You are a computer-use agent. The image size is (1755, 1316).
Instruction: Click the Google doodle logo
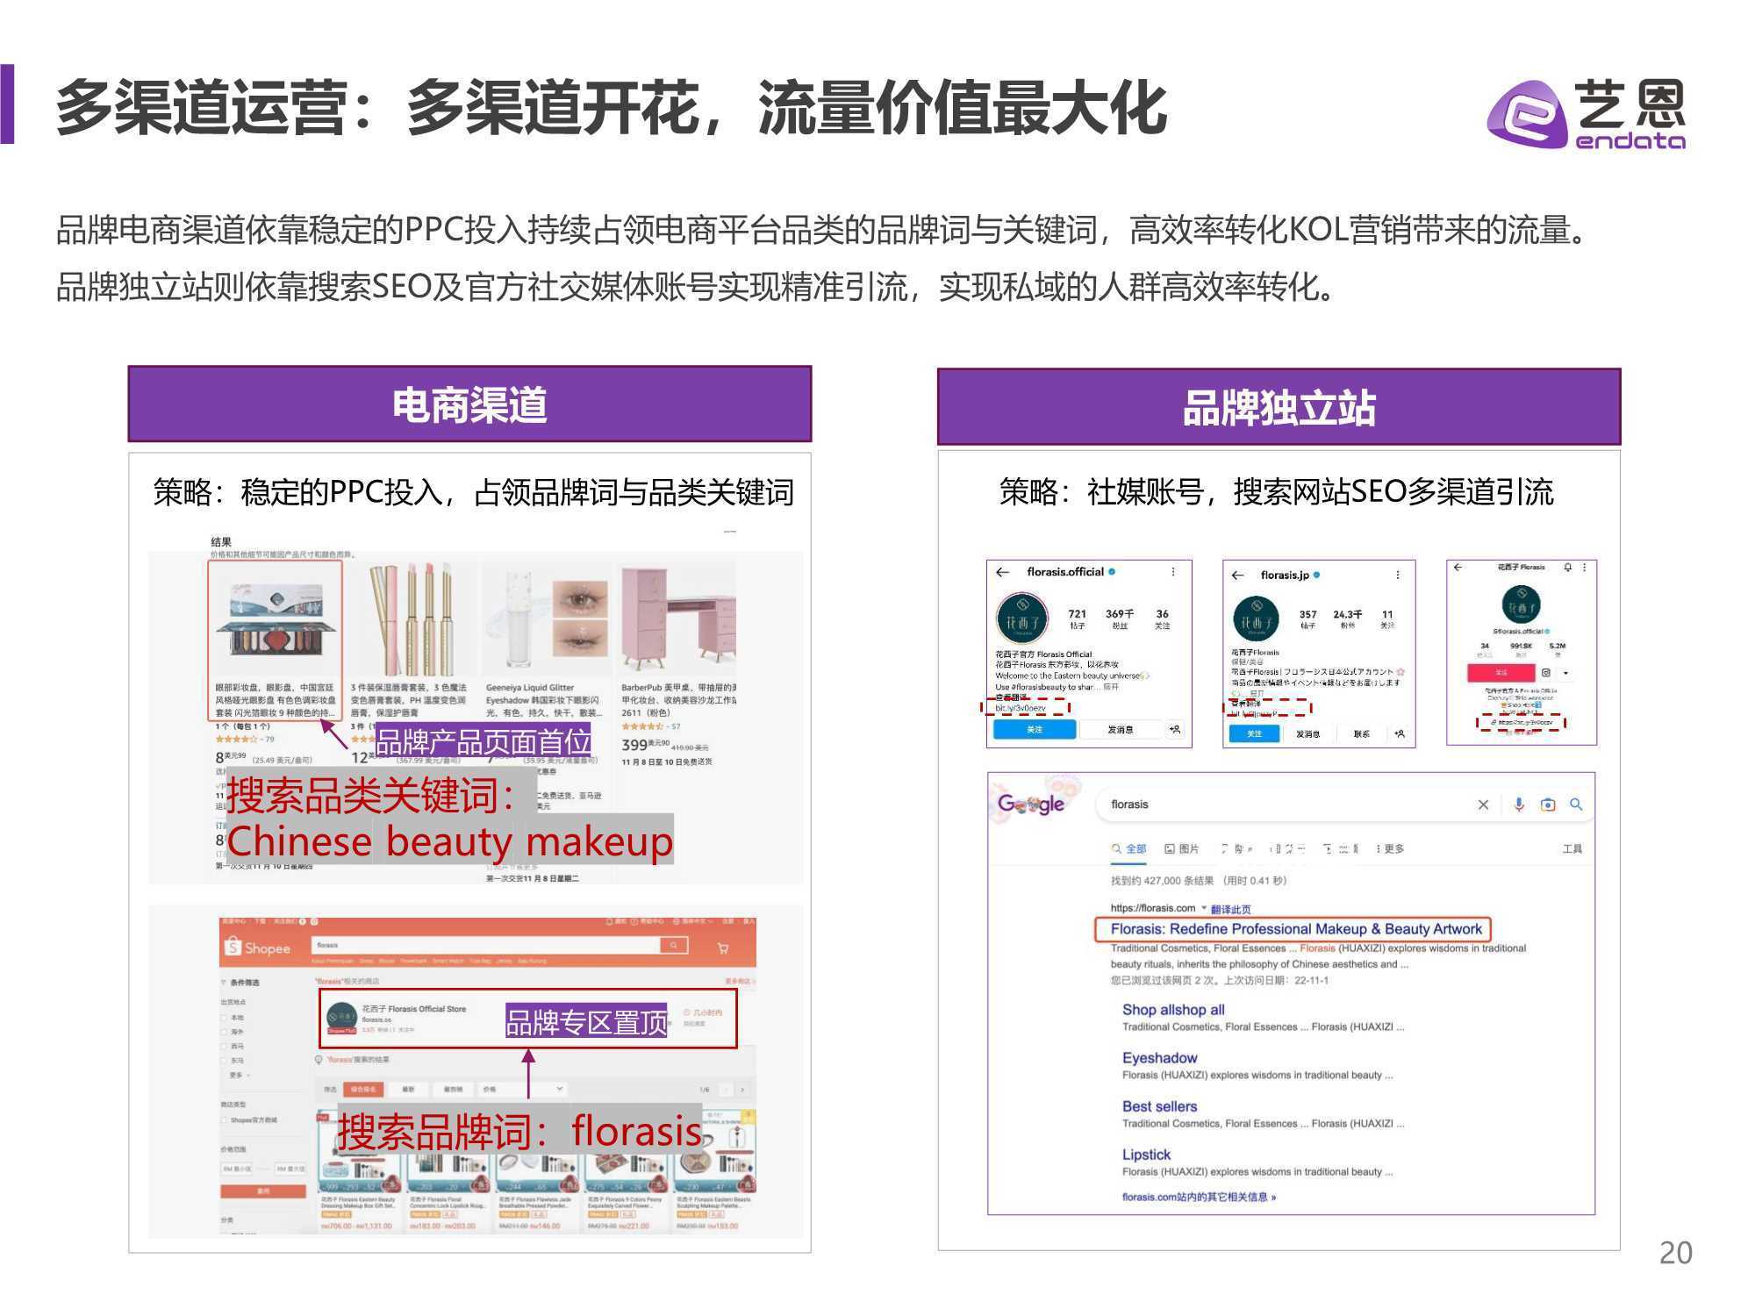pos(1031,804)
